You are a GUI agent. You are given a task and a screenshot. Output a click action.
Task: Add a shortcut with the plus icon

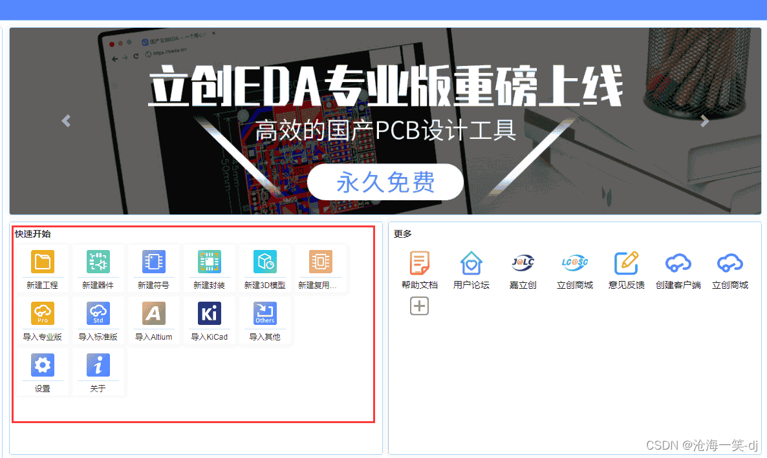(419, 306)
